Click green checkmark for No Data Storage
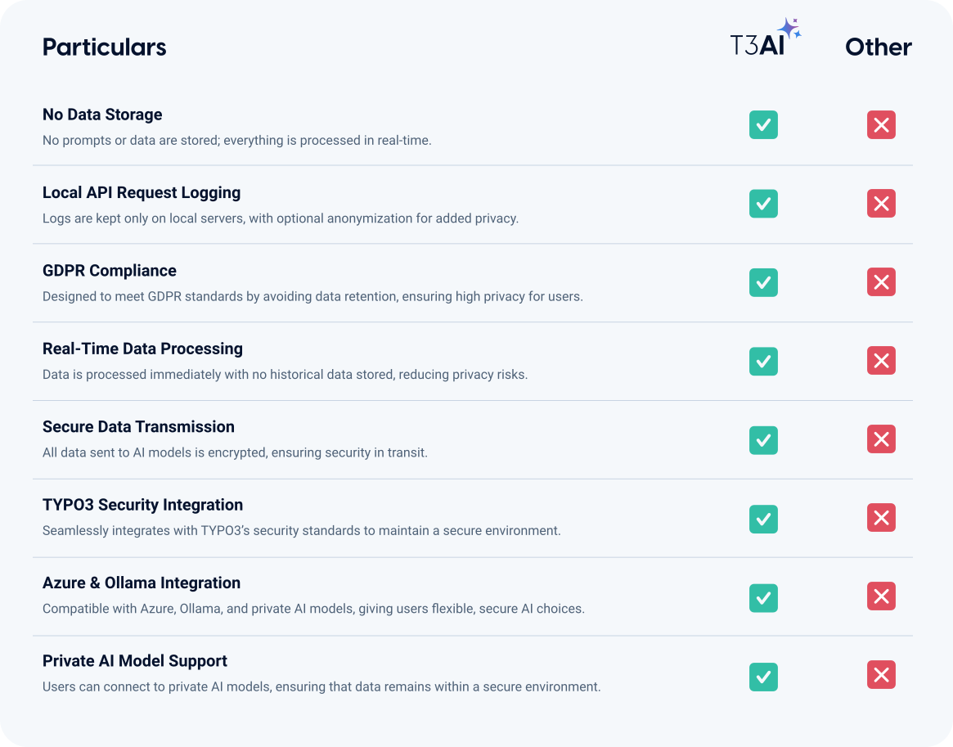 [x=763, y=125]
